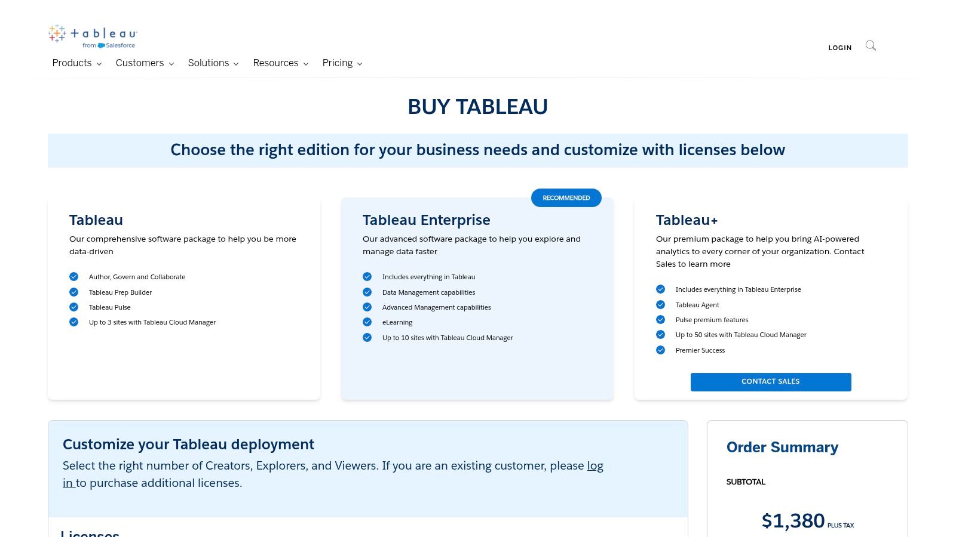Screen dimensions: 956x537
Task: Open the Solutions menu
Action: coord(213,63)
